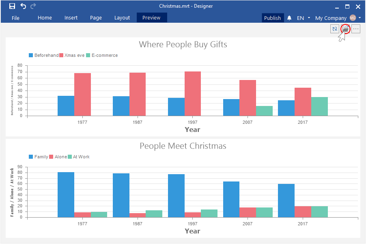The image size is (366, 244).
Task: Select the 1987 At Work bar
Action: 154,214
